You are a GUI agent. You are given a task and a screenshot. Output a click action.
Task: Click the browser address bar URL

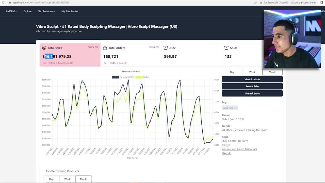coord(41,3)
